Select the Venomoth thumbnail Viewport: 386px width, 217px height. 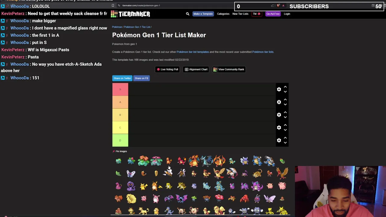pyautogui.click(x=269, y=199)
